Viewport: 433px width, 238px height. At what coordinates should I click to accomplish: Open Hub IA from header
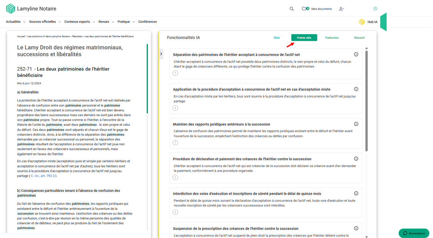click(x=368, y=22)
